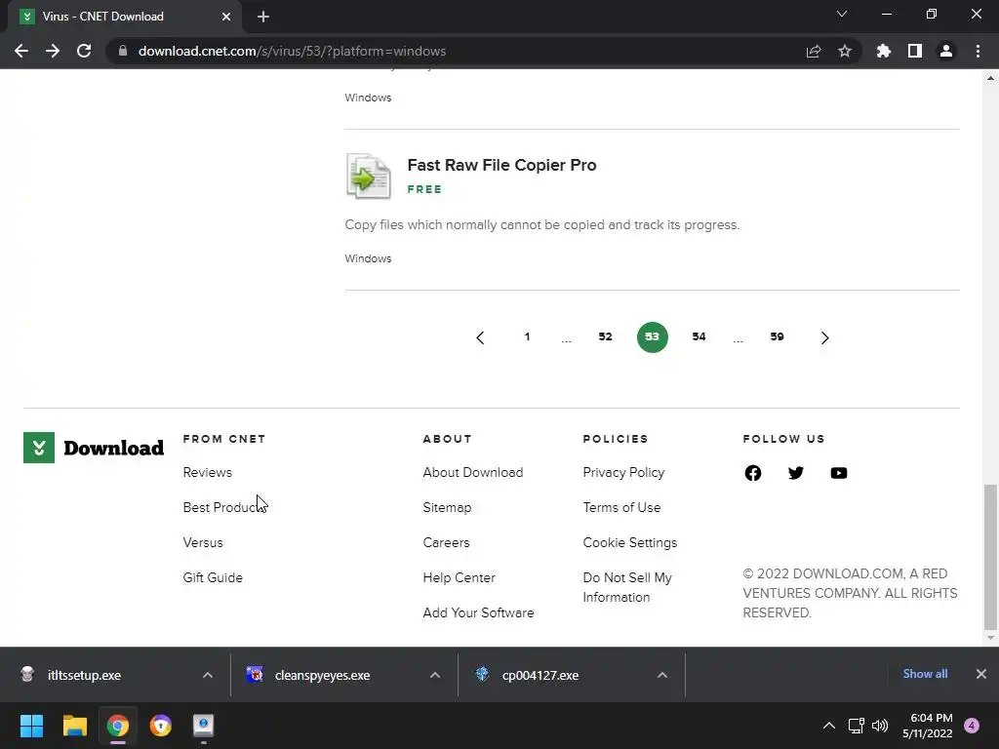
Task: Click the browser forward arrow
Action: pos(53,51)
